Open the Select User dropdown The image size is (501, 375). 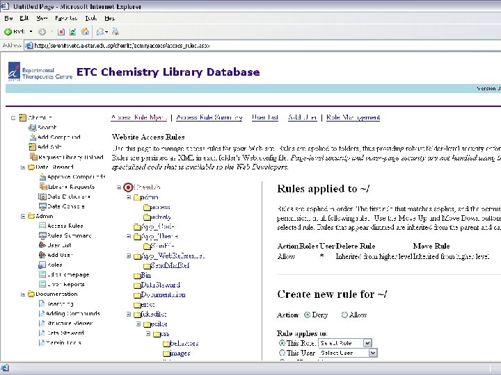pyautogui.click(x=348, y=353)
